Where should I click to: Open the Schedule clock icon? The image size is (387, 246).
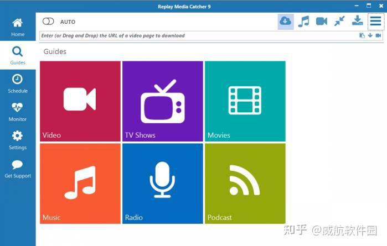[17, 79]
